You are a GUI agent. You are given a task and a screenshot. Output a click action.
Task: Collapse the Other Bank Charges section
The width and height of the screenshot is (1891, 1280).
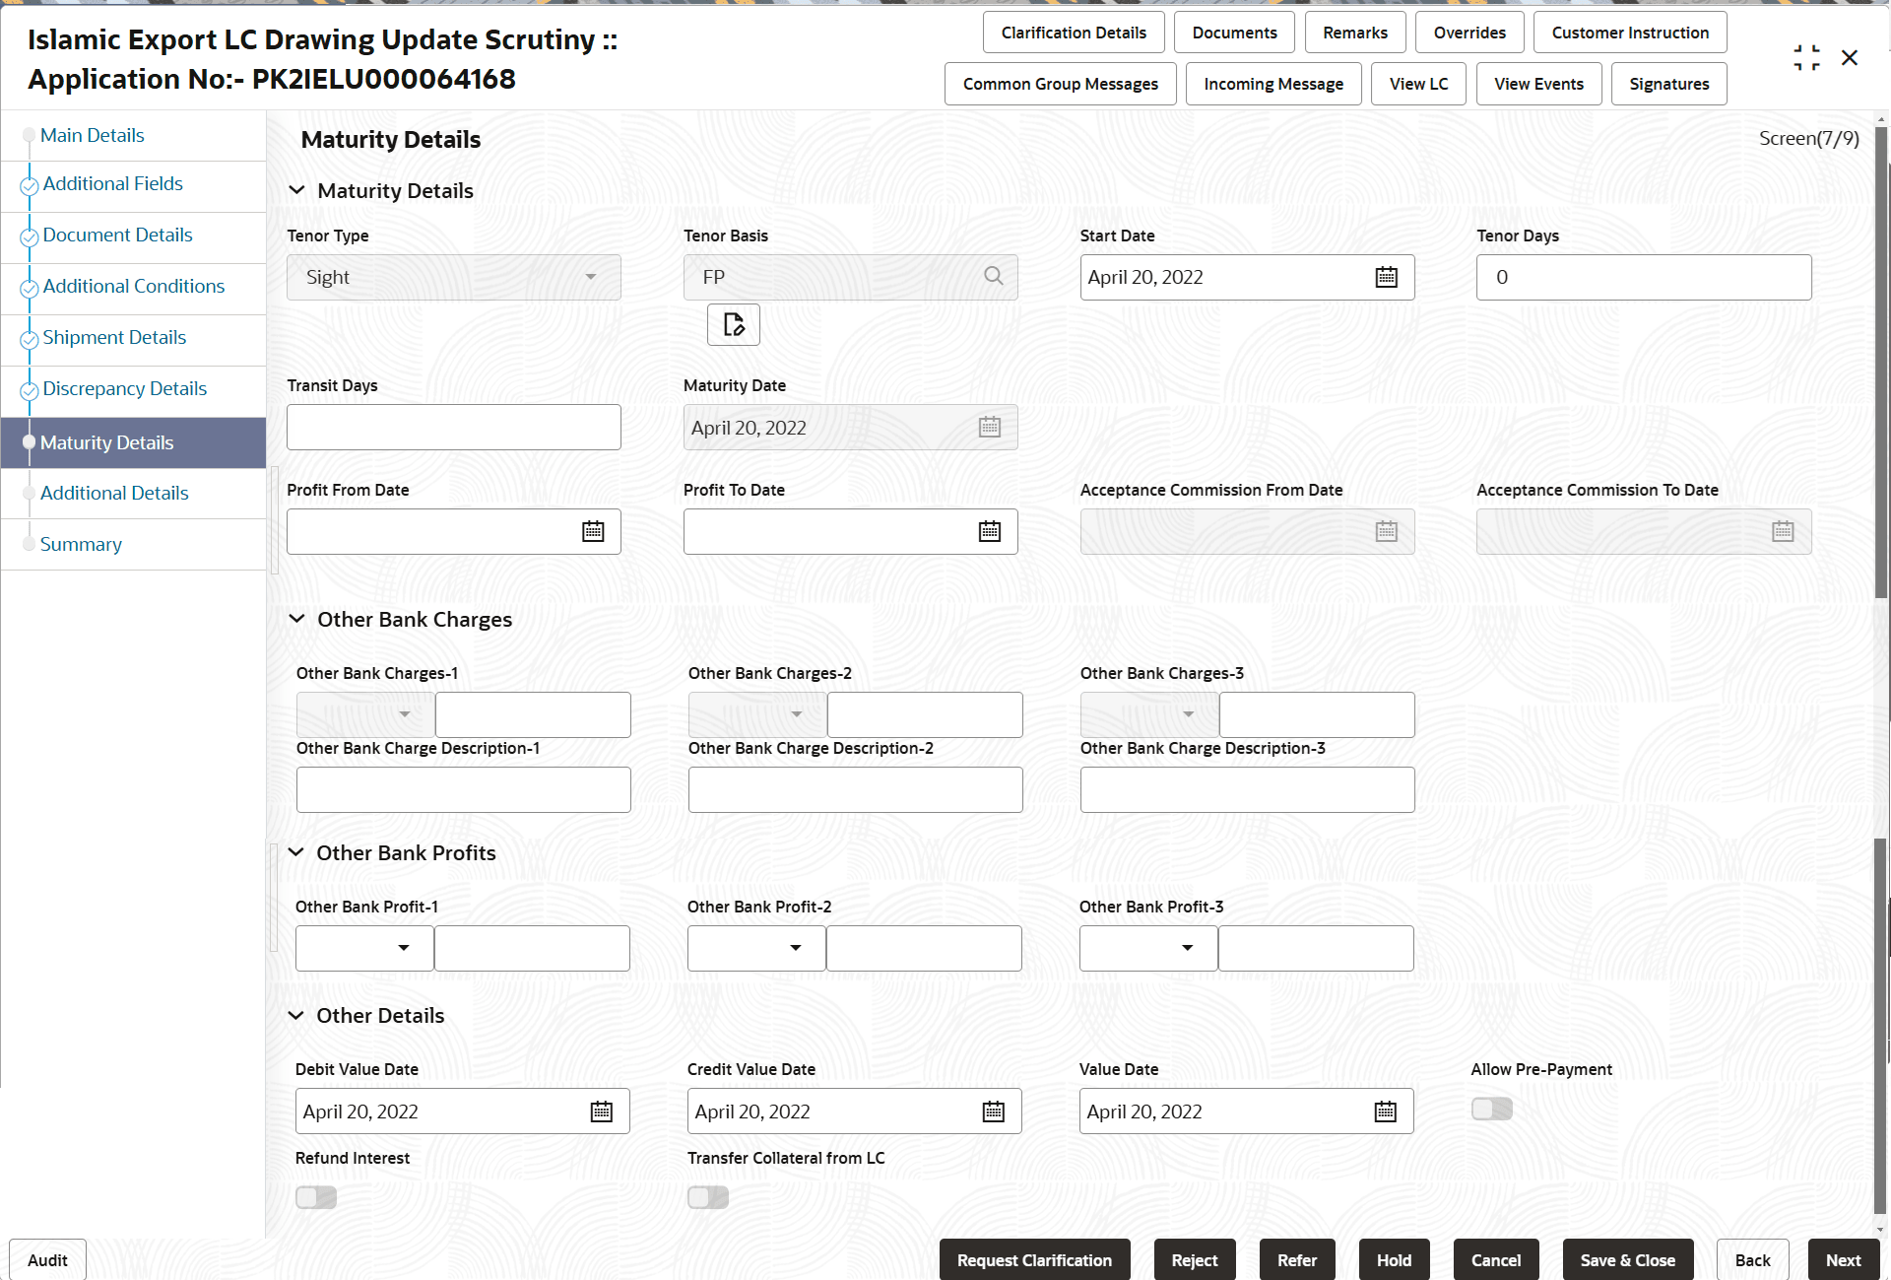[x=296, y=619]
